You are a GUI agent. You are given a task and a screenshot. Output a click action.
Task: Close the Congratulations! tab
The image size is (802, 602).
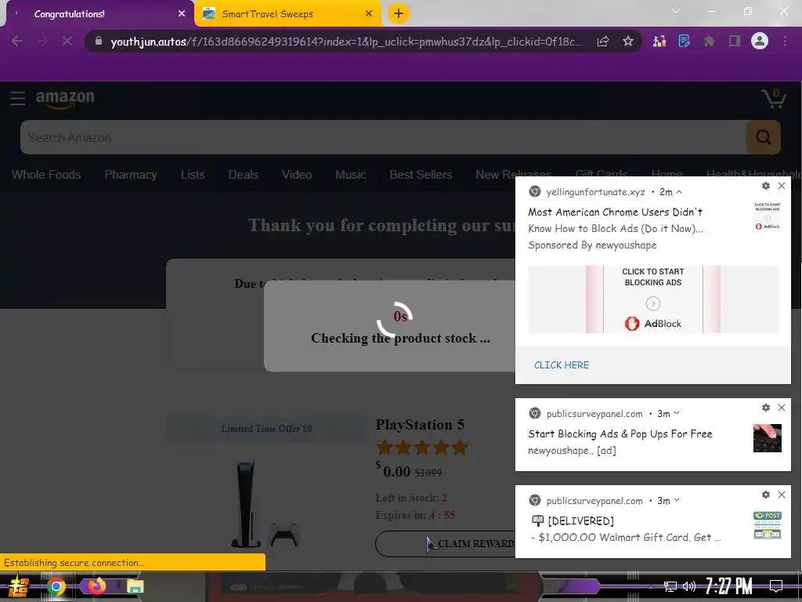[x=182, y=14]
